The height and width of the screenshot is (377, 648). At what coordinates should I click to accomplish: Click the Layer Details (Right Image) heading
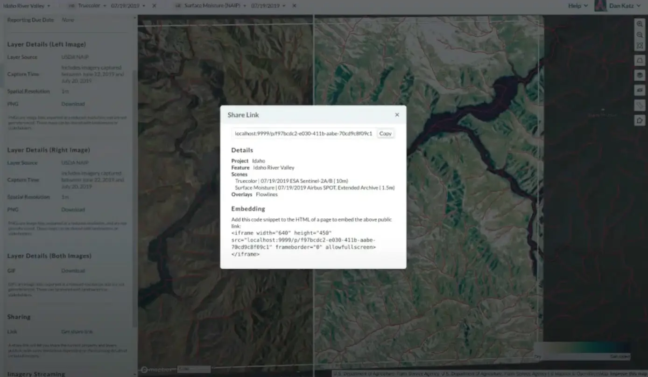click(49, 150)
